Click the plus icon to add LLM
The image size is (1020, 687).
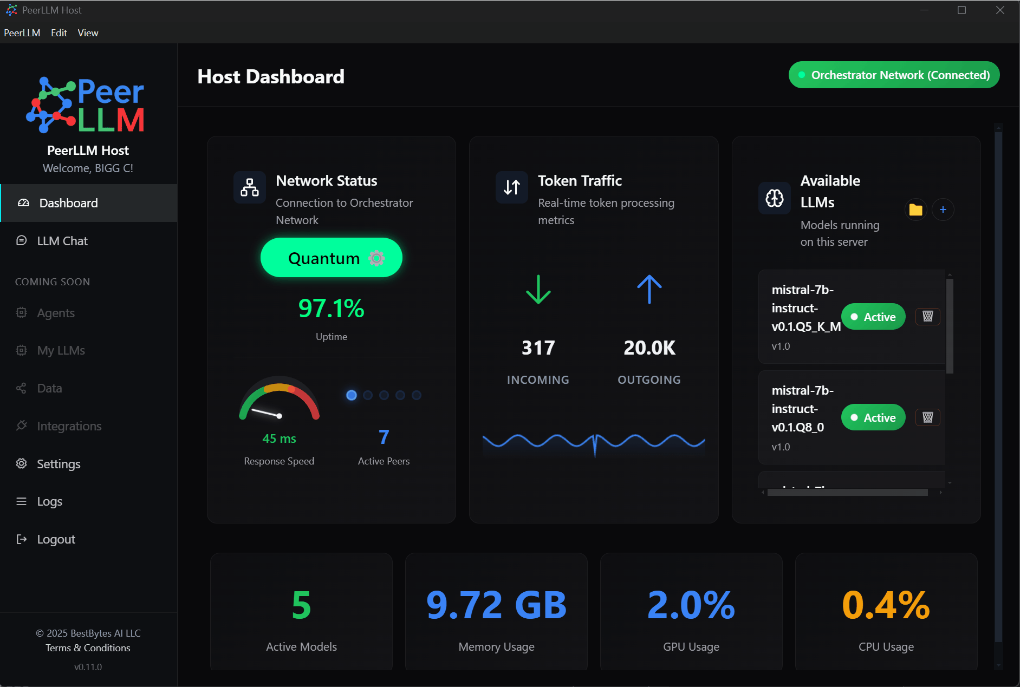coord(943,210)
